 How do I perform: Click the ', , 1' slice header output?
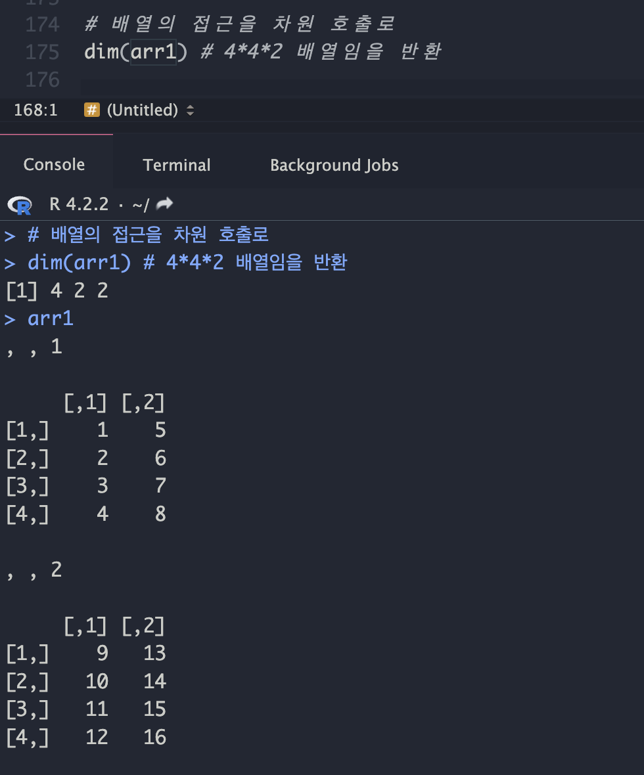point(34,347)
